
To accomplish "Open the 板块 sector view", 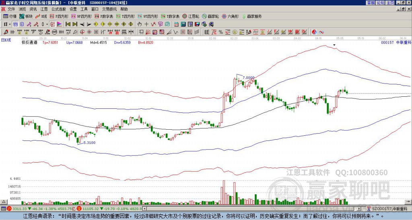I will 26,16.
